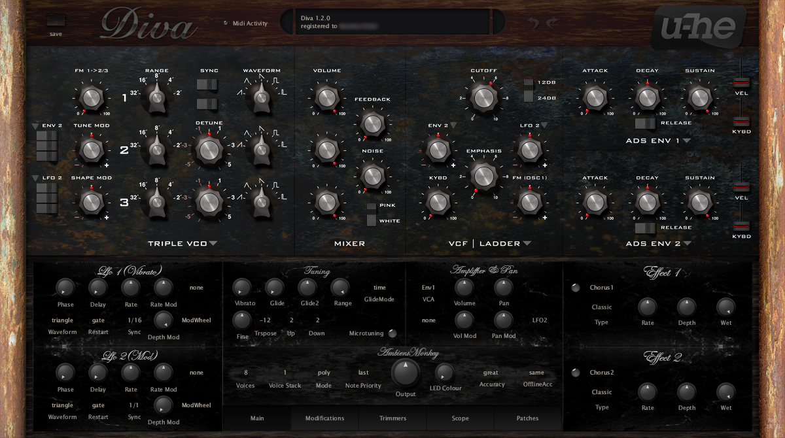The image size is (785, 438).
Task: Click the ADS Env 1 Attack knob
Action: [x=594, y=97]
